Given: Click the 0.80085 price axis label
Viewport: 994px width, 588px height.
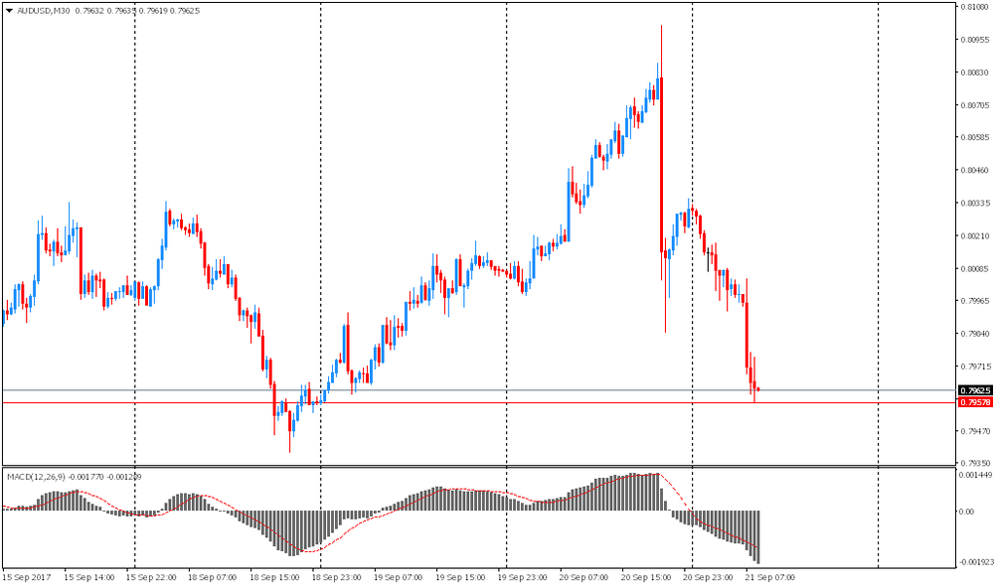Looking at the screenshot, I should point(975,268).
